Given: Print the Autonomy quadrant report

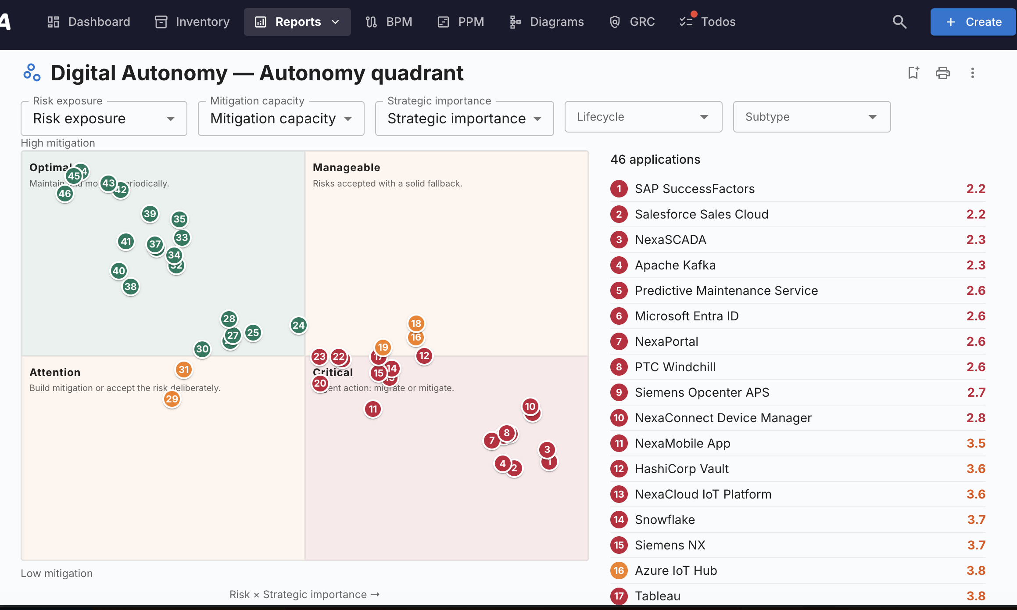Looking at the screenshot, I should (943, 73).
